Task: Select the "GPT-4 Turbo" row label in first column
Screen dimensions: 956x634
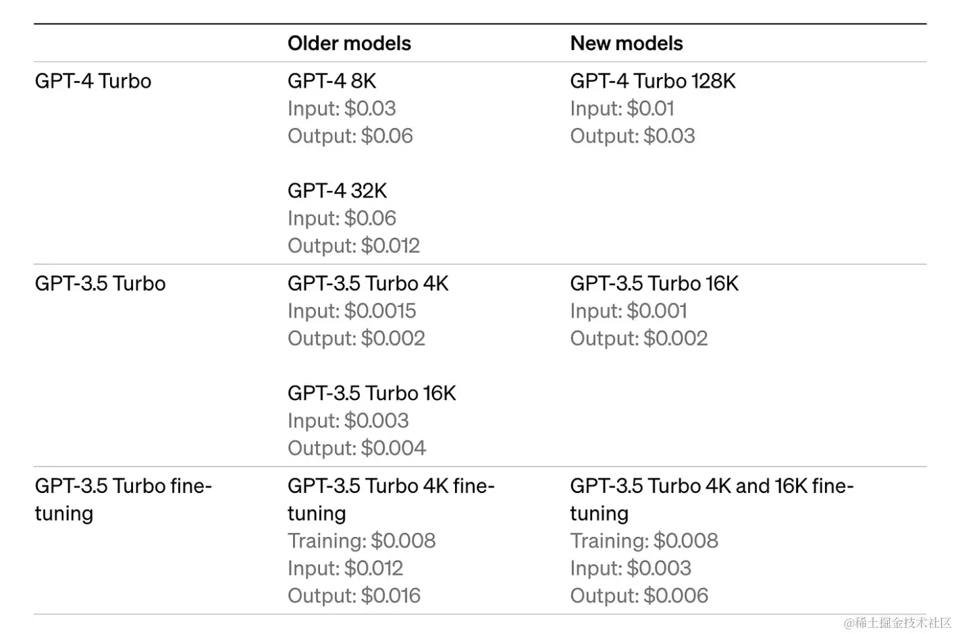Action: 93,82
